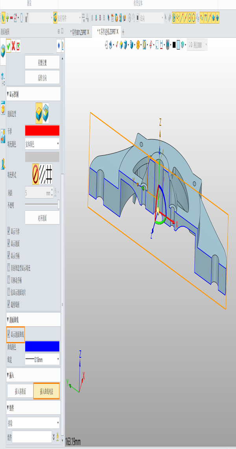Image resolution: width=236 pixels, height=449 pixels.
Task: Switch to the 零件001.Z3PRT tab
Action: [x=78, y=32]
